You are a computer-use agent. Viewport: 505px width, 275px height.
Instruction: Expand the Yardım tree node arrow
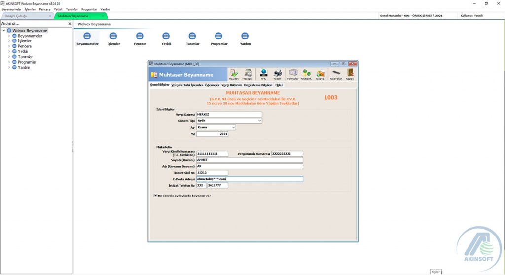(9, 67)
